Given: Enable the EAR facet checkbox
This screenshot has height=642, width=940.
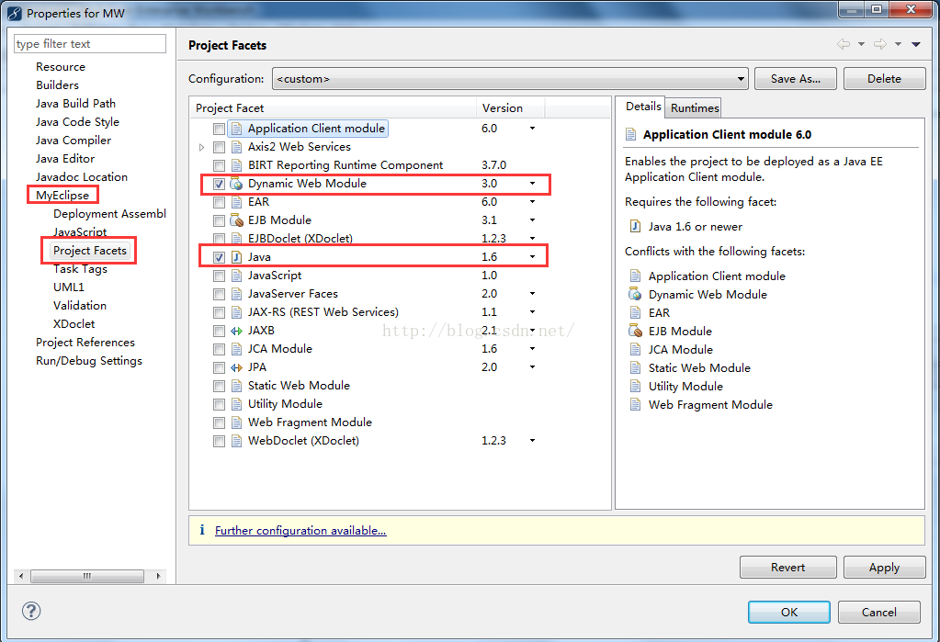Looking at the screenshot, I should click(x=219, y=203).
